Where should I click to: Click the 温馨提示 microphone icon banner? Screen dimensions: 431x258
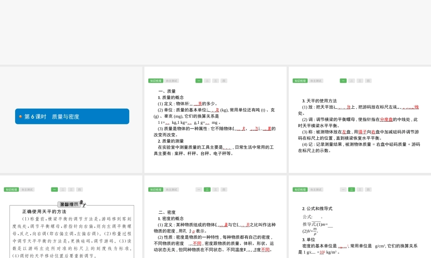tap(72, 204)
